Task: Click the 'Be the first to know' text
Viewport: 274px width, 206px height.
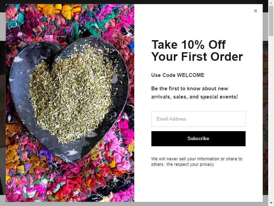Action: tap(190, 89)
